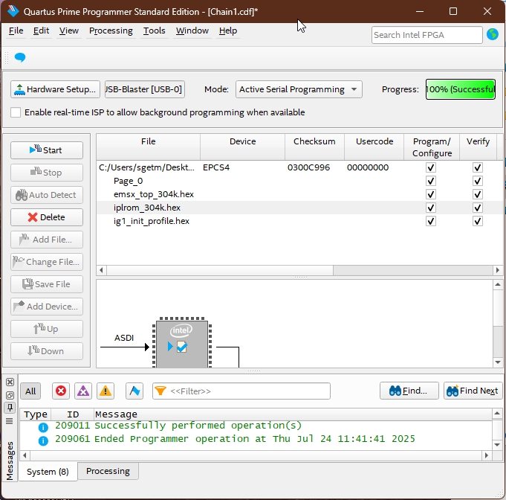Toggle Program/Configure for iplrom_304k.hex
The width and height of the screenshot is (506, 500).
[x=431, y=208]
